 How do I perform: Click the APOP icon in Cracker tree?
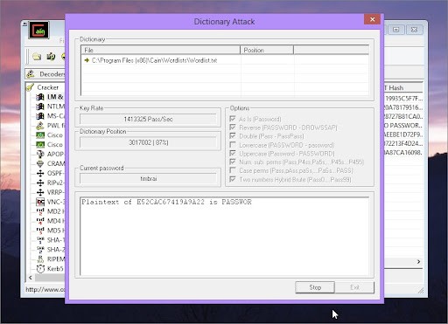40,155
